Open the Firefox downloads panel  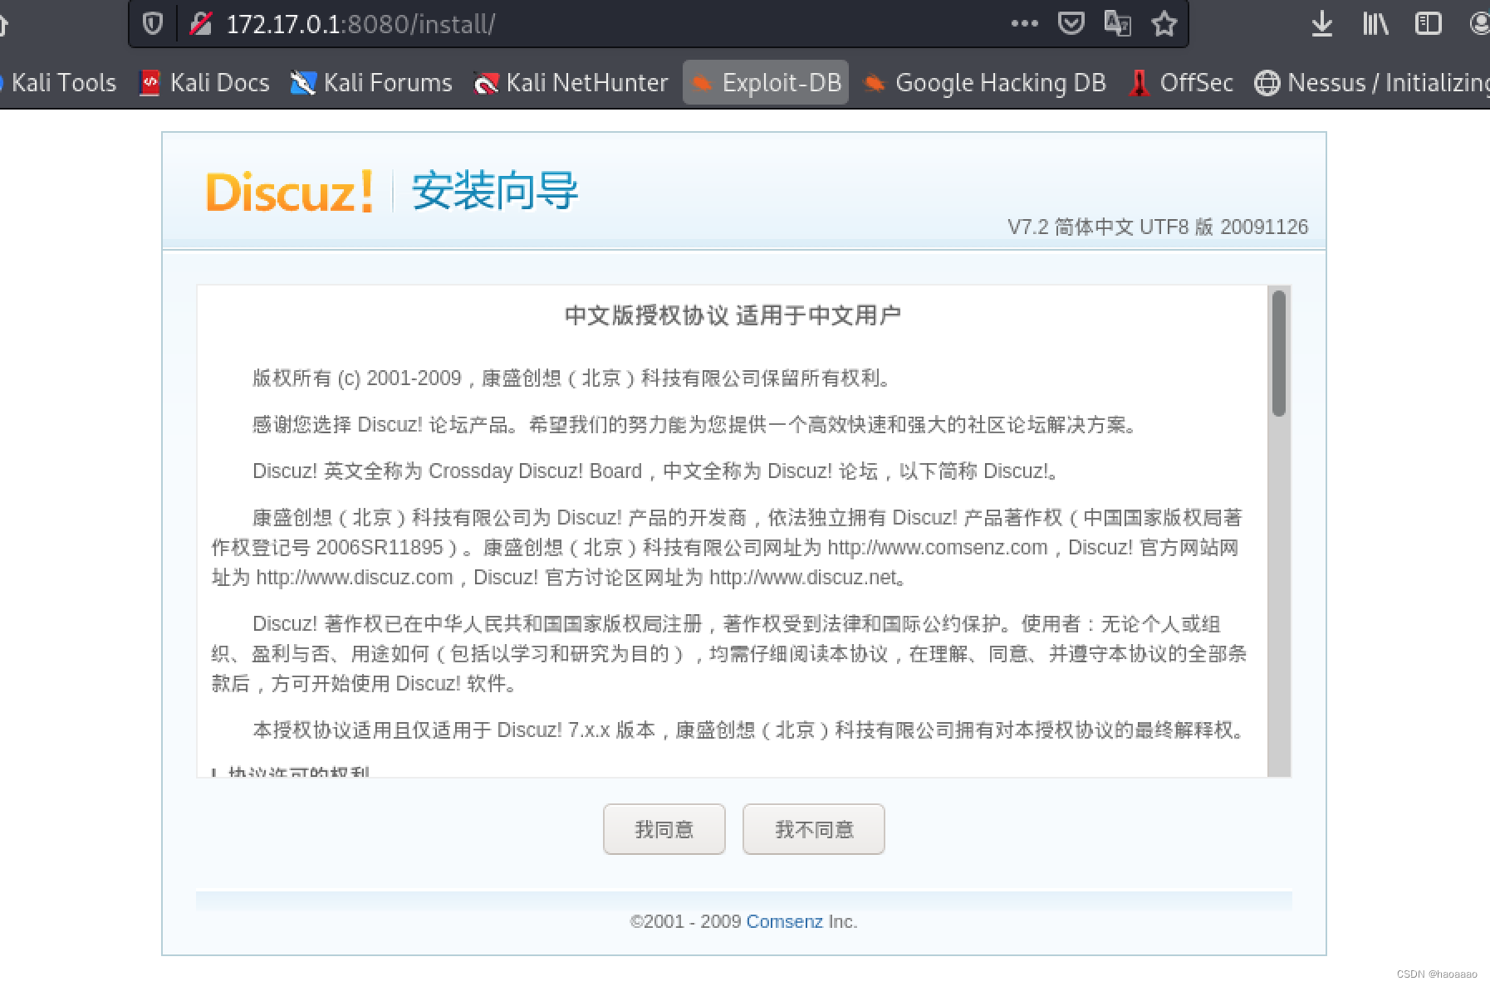tap(1321, 23)
